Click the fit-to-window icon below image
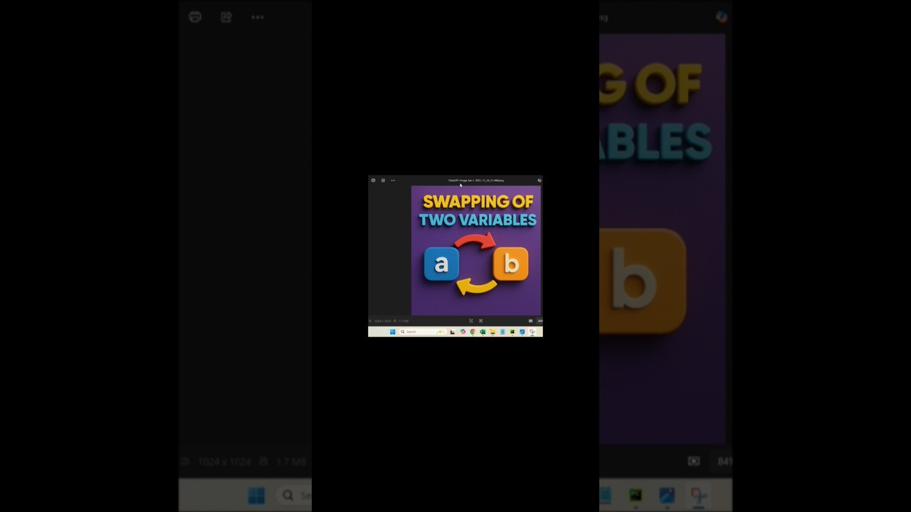This screenshot has width=911, height=512. [x=470, y=321]
